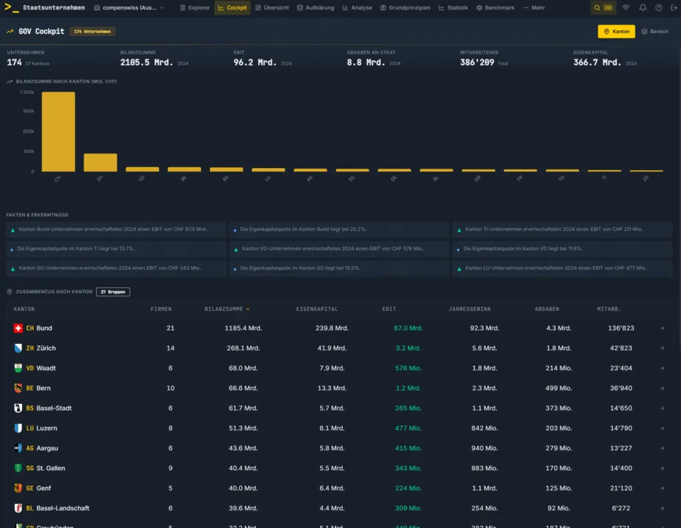Image resolution: width=681 pixels, height=528 pixels.
Task: Click the Zürich canton coat of arms
Action: point(18,348)
